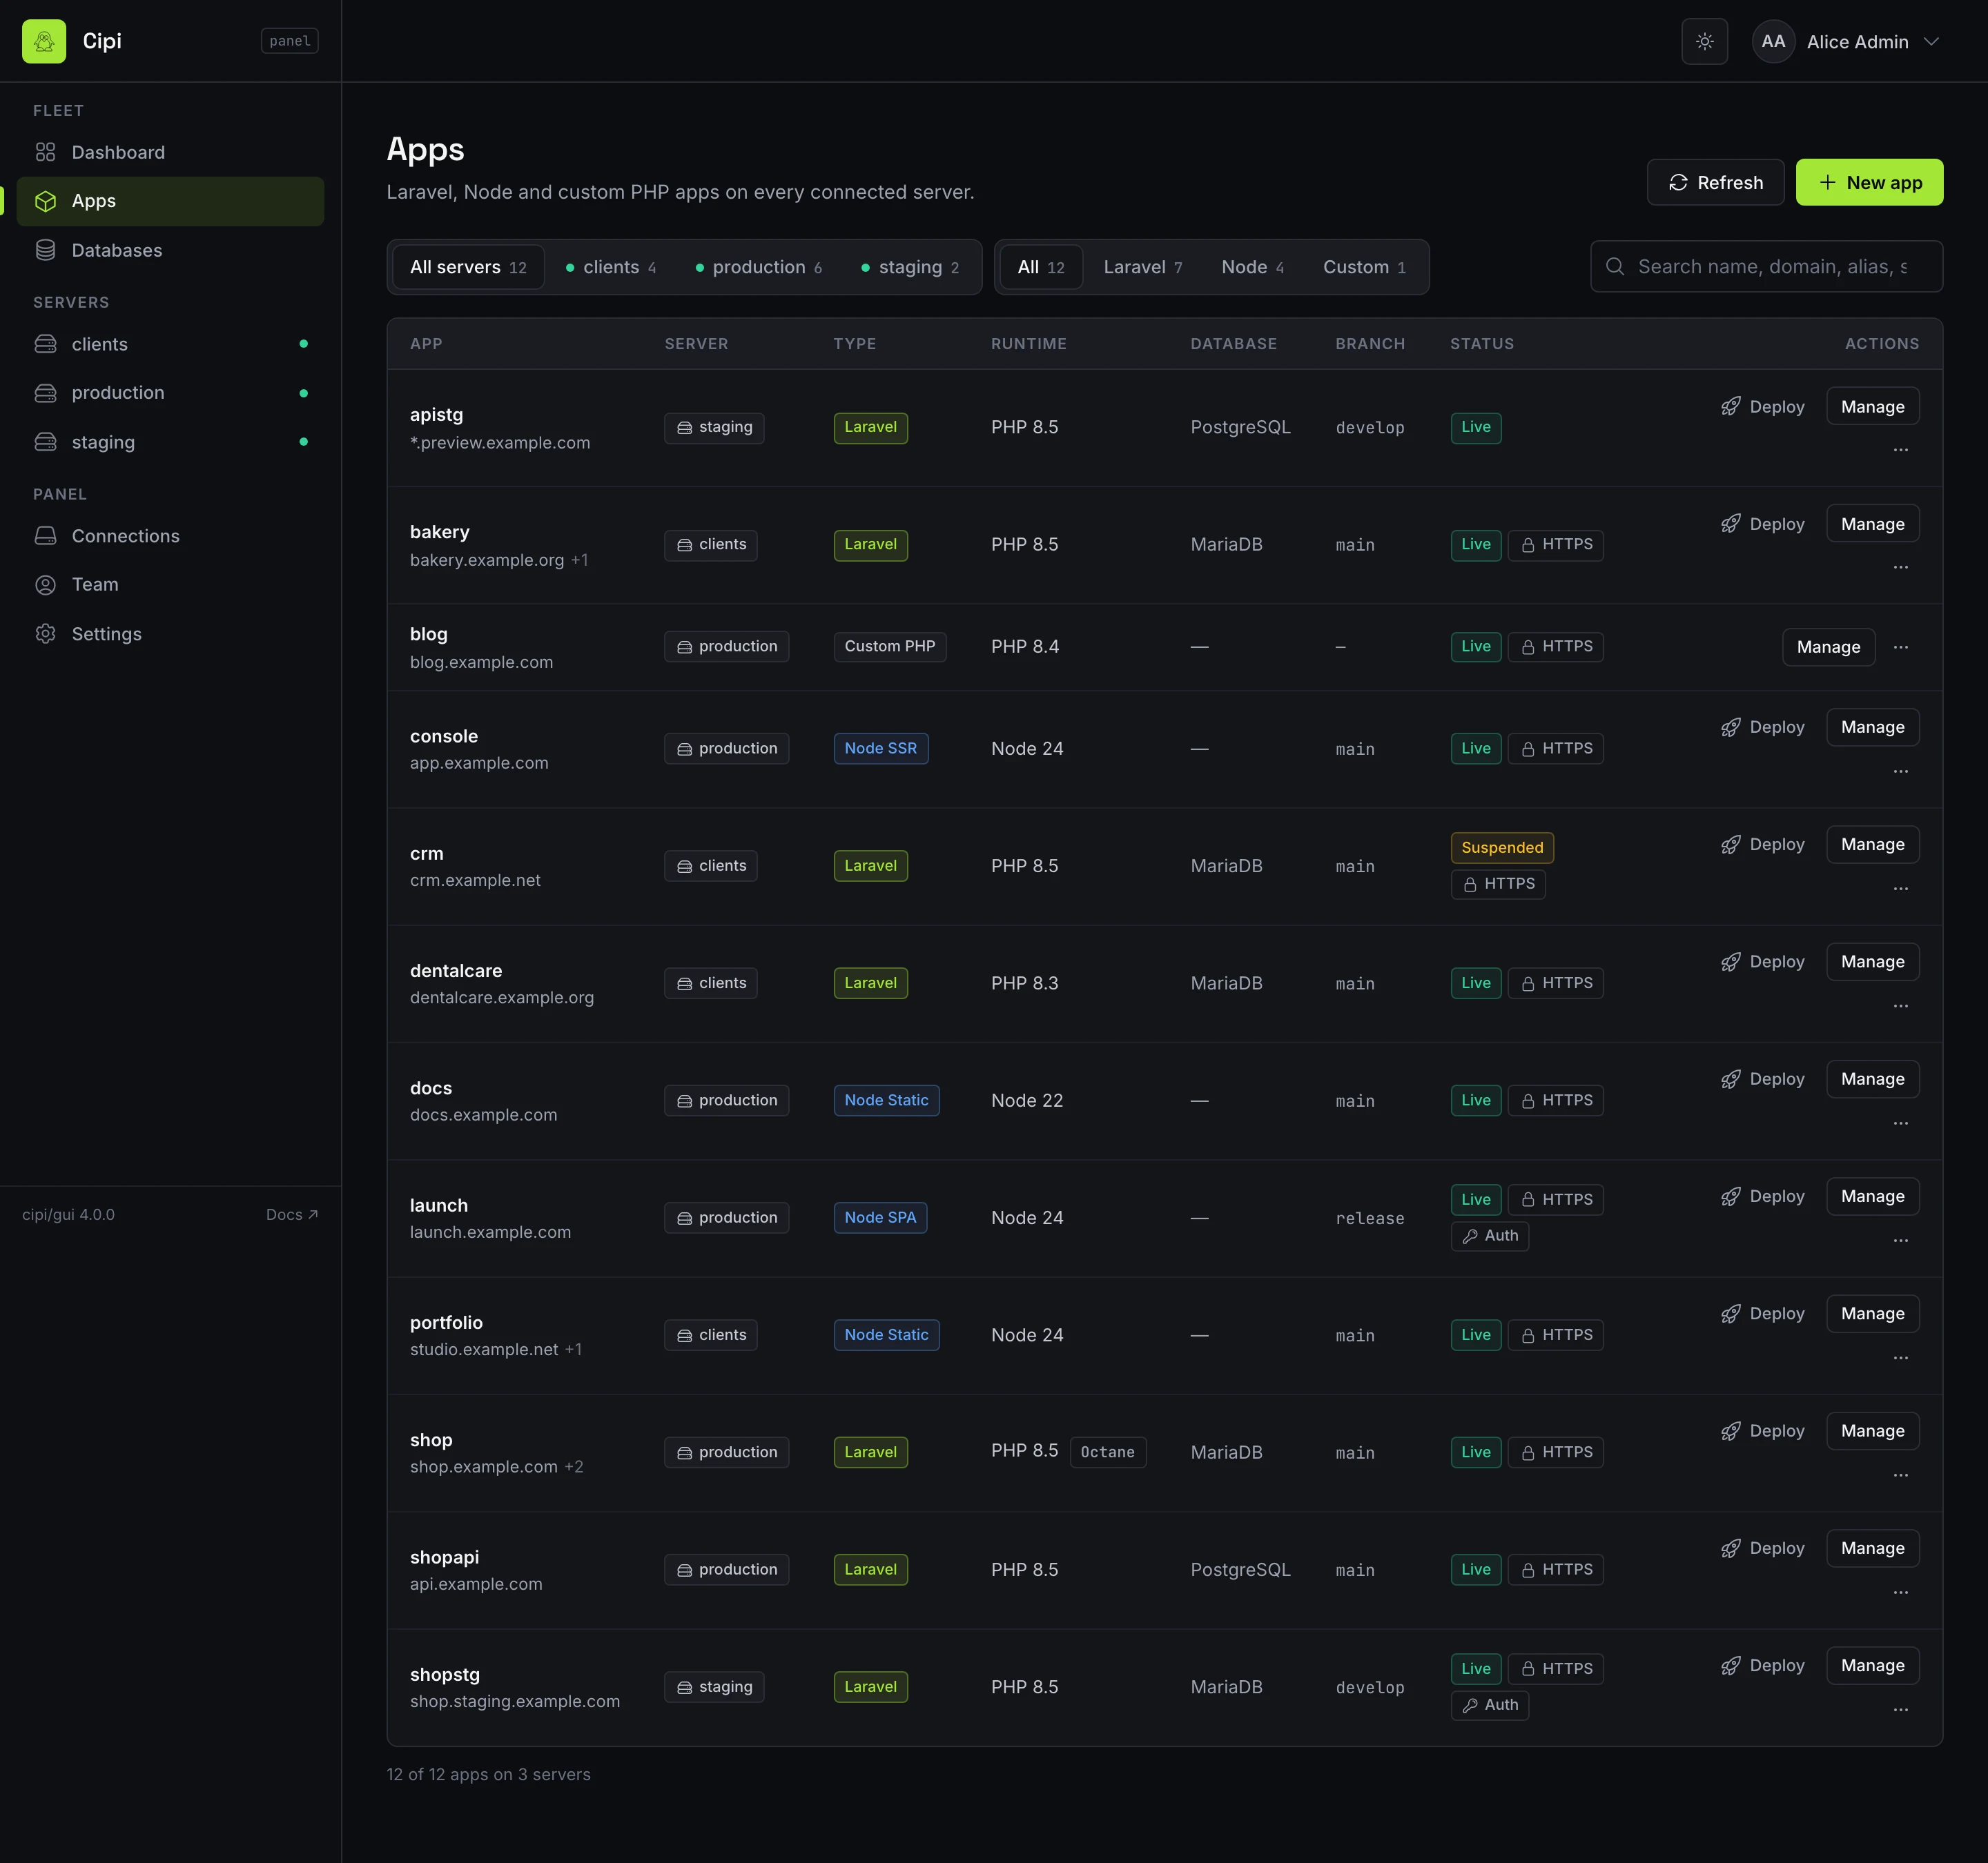
Task: Show only Node type apps
Action: [x=1252, y=267]
